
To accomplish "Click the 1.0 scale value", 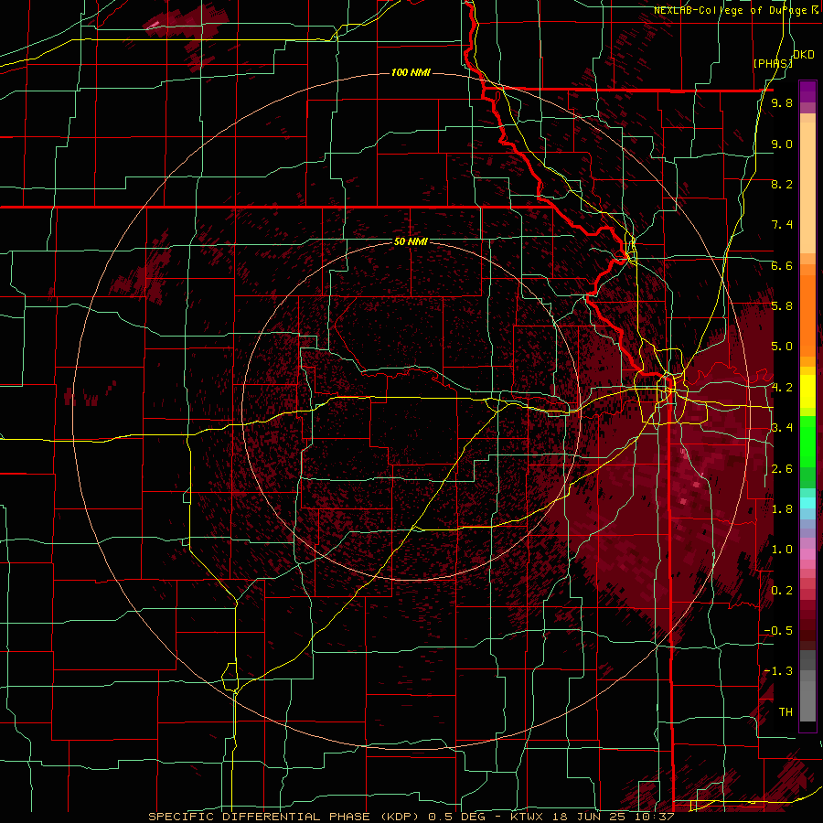I will [782, 550].
